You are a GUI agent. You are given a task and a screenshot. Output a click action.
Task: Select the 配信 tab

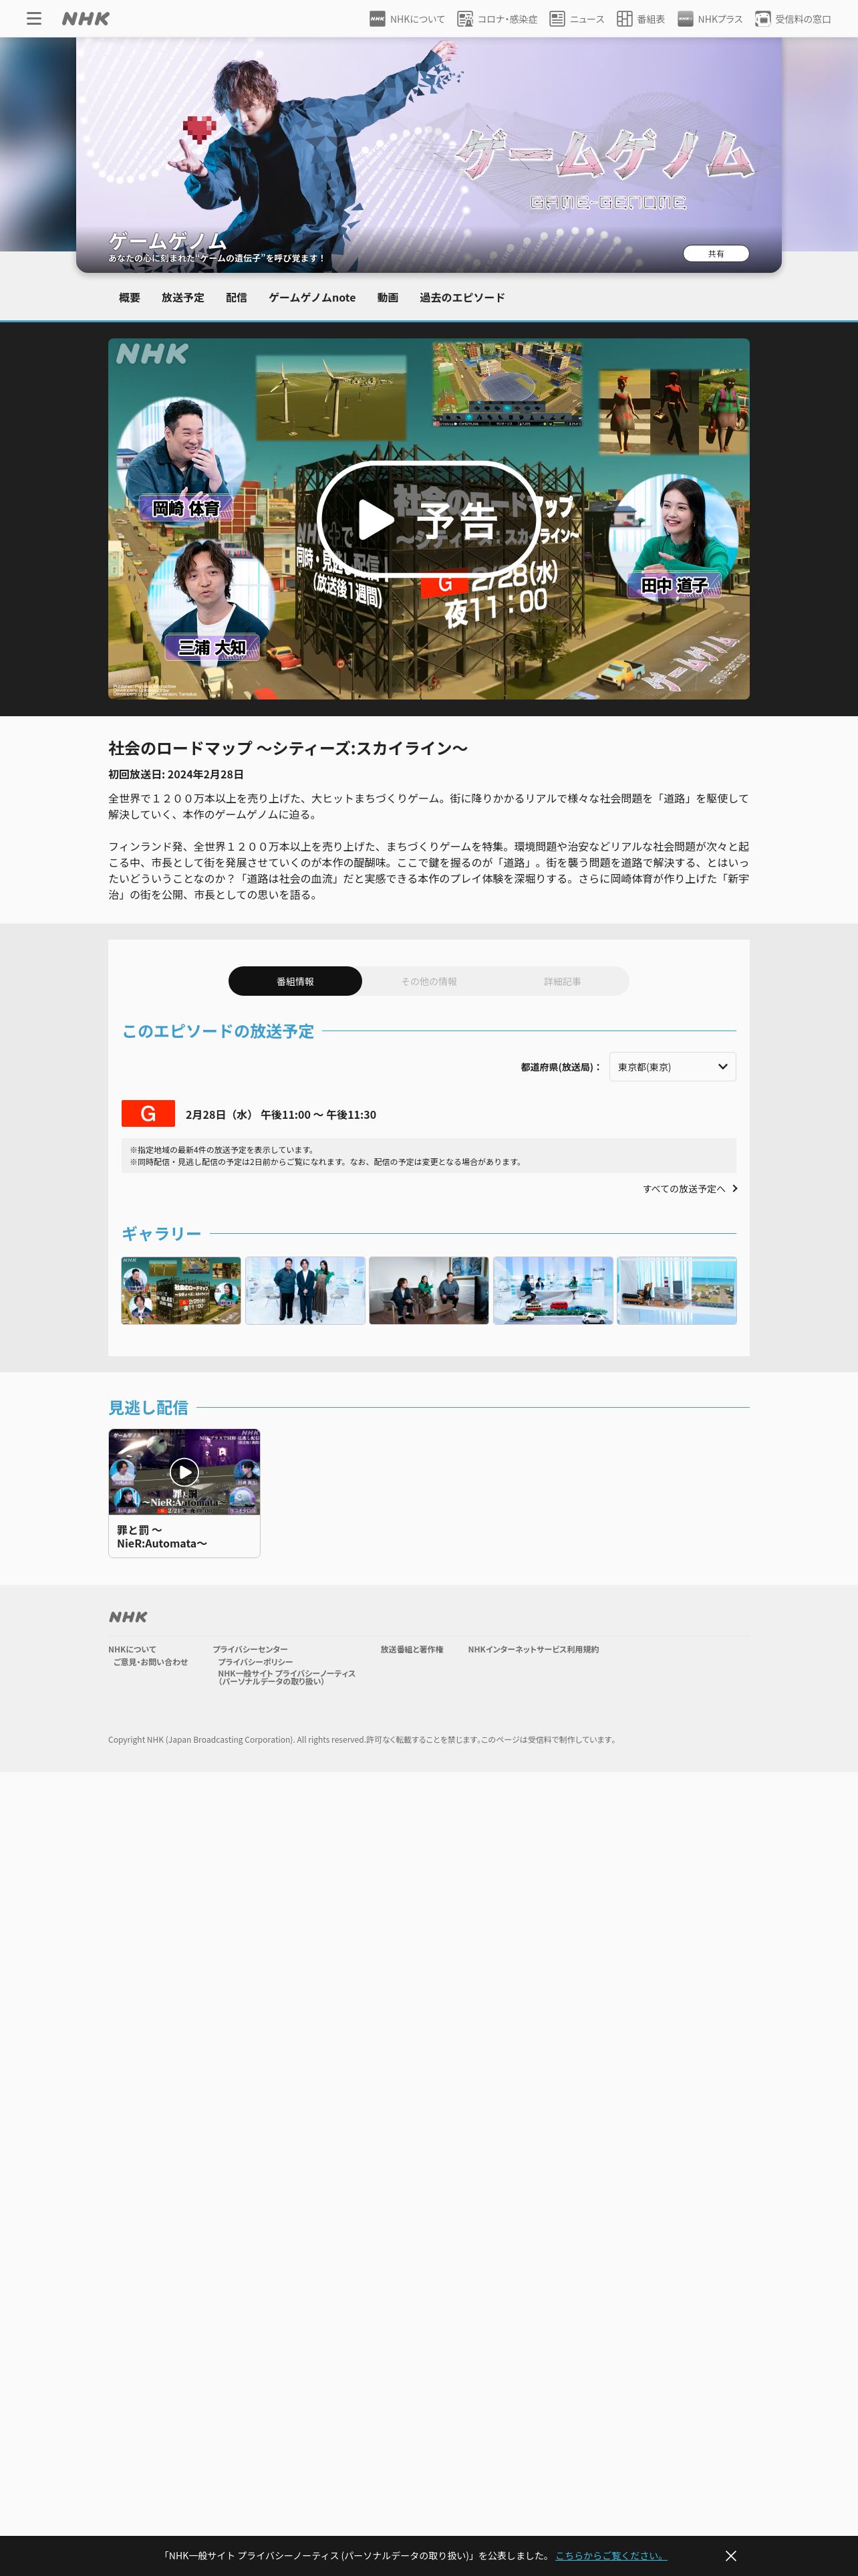click(236, 297)
